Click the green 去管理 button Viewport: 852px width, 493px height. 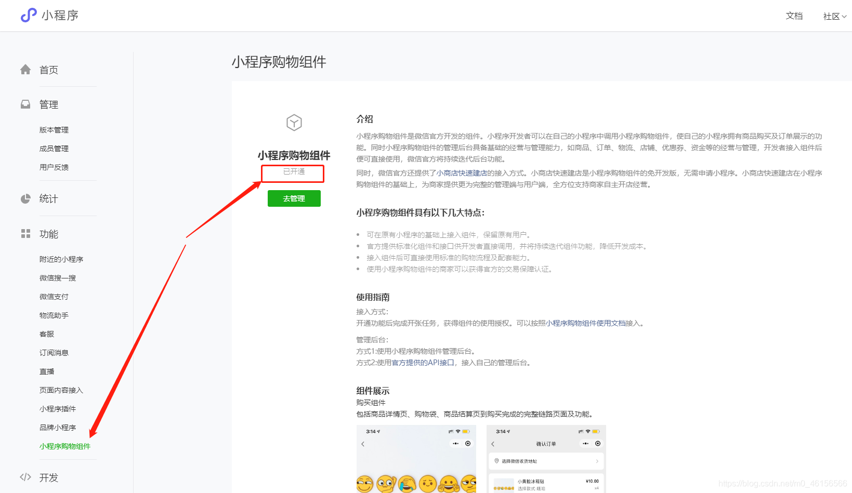(294, 198)
